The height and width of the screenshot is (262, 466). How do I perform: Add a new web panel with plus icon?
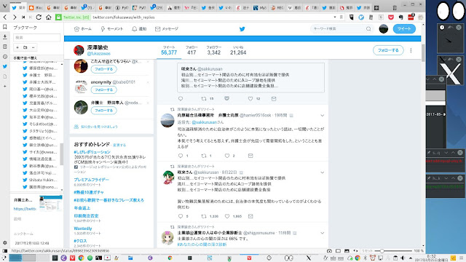click(5, 86)
